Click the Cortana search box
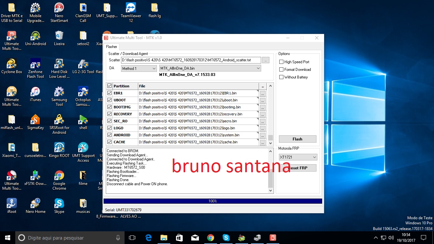The height and width of the screenshot is (244, 434). pyautogui.click(x=70, y=238)
